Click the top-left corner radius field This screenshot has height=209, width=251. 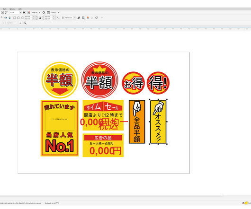(x=28, y=17)
